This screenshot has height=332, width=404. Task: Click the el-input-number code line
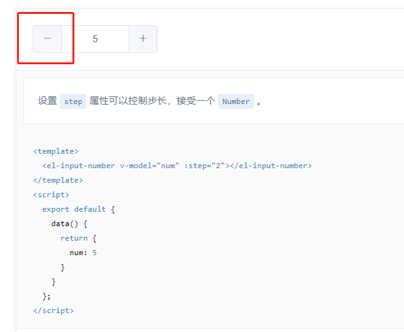coord(177,166)
